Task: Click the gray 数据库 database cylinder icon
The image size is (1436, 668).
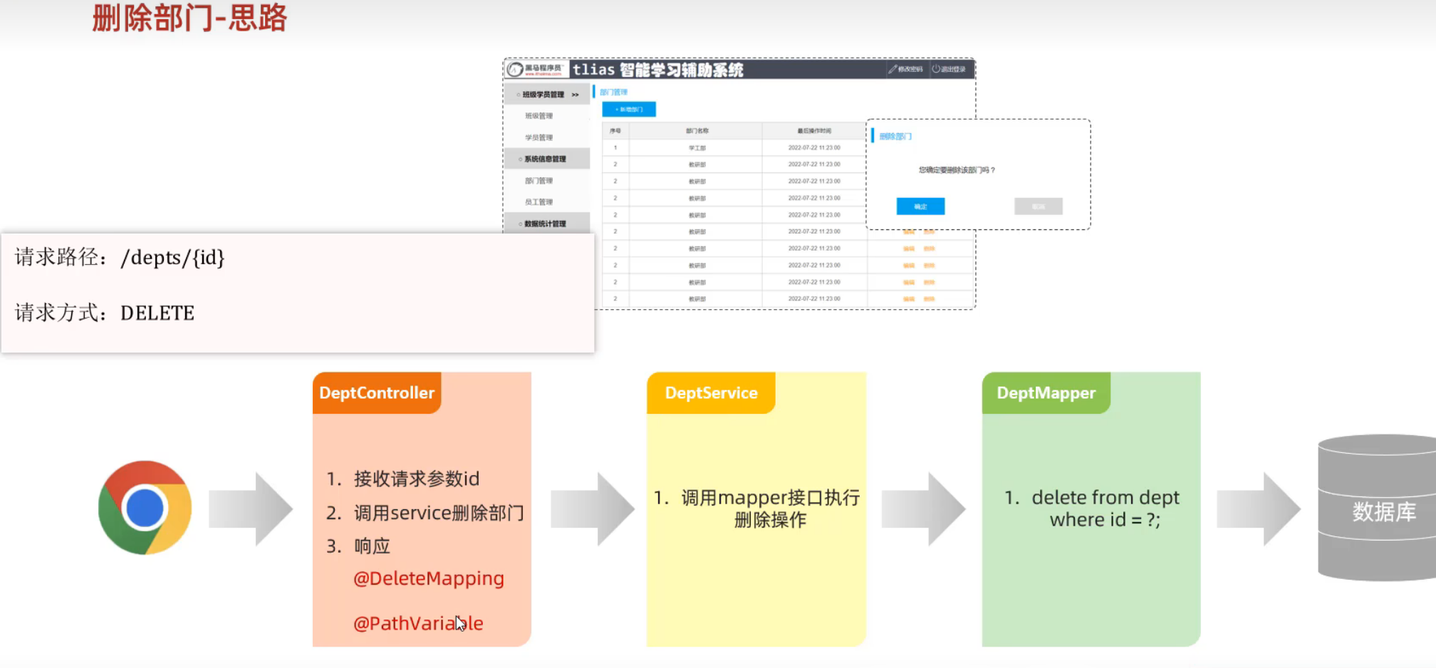Action: tap(1379, 508)
